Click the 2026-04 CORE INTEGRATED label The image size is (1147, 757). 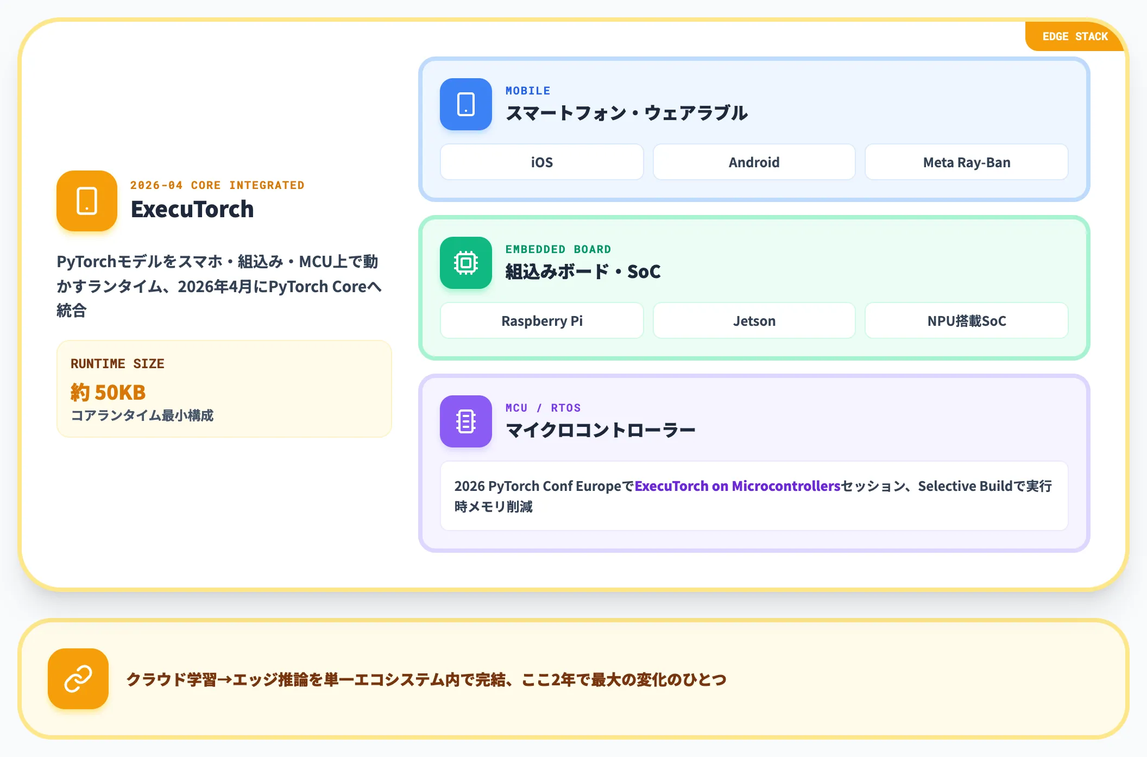tap(217, 185)
